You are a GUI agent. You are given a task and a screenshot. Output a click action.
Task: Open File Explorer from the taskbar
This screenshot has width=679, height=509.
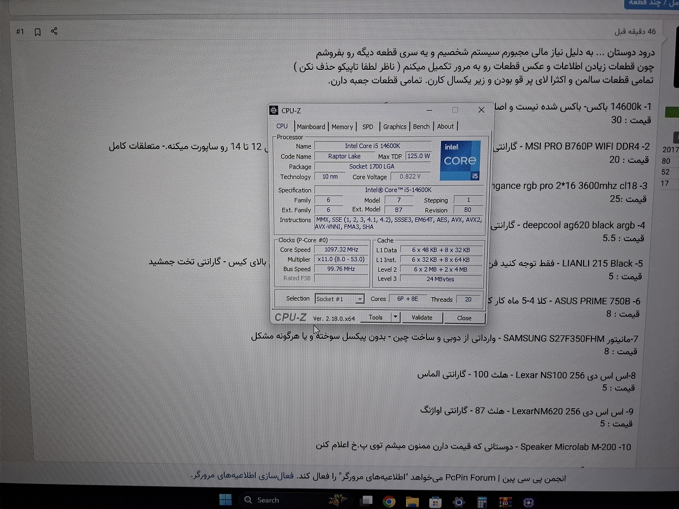point(412,501)
